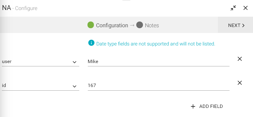The height and width of the screenshot is (117, 253).
Task: Focus the input field containing Mike
Action: coord(159,62)
